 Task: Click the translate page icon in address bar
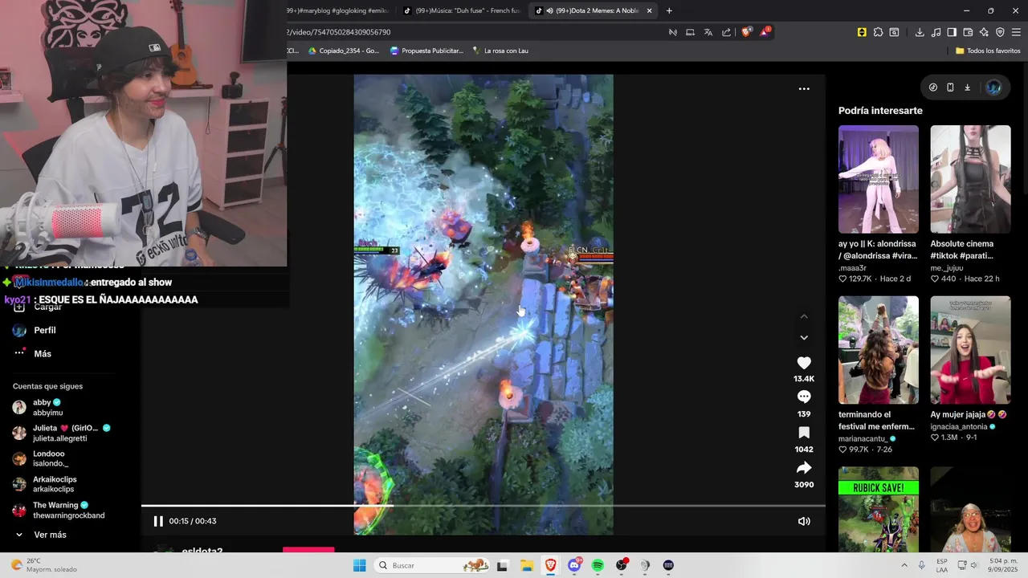(x=708, y=32)
